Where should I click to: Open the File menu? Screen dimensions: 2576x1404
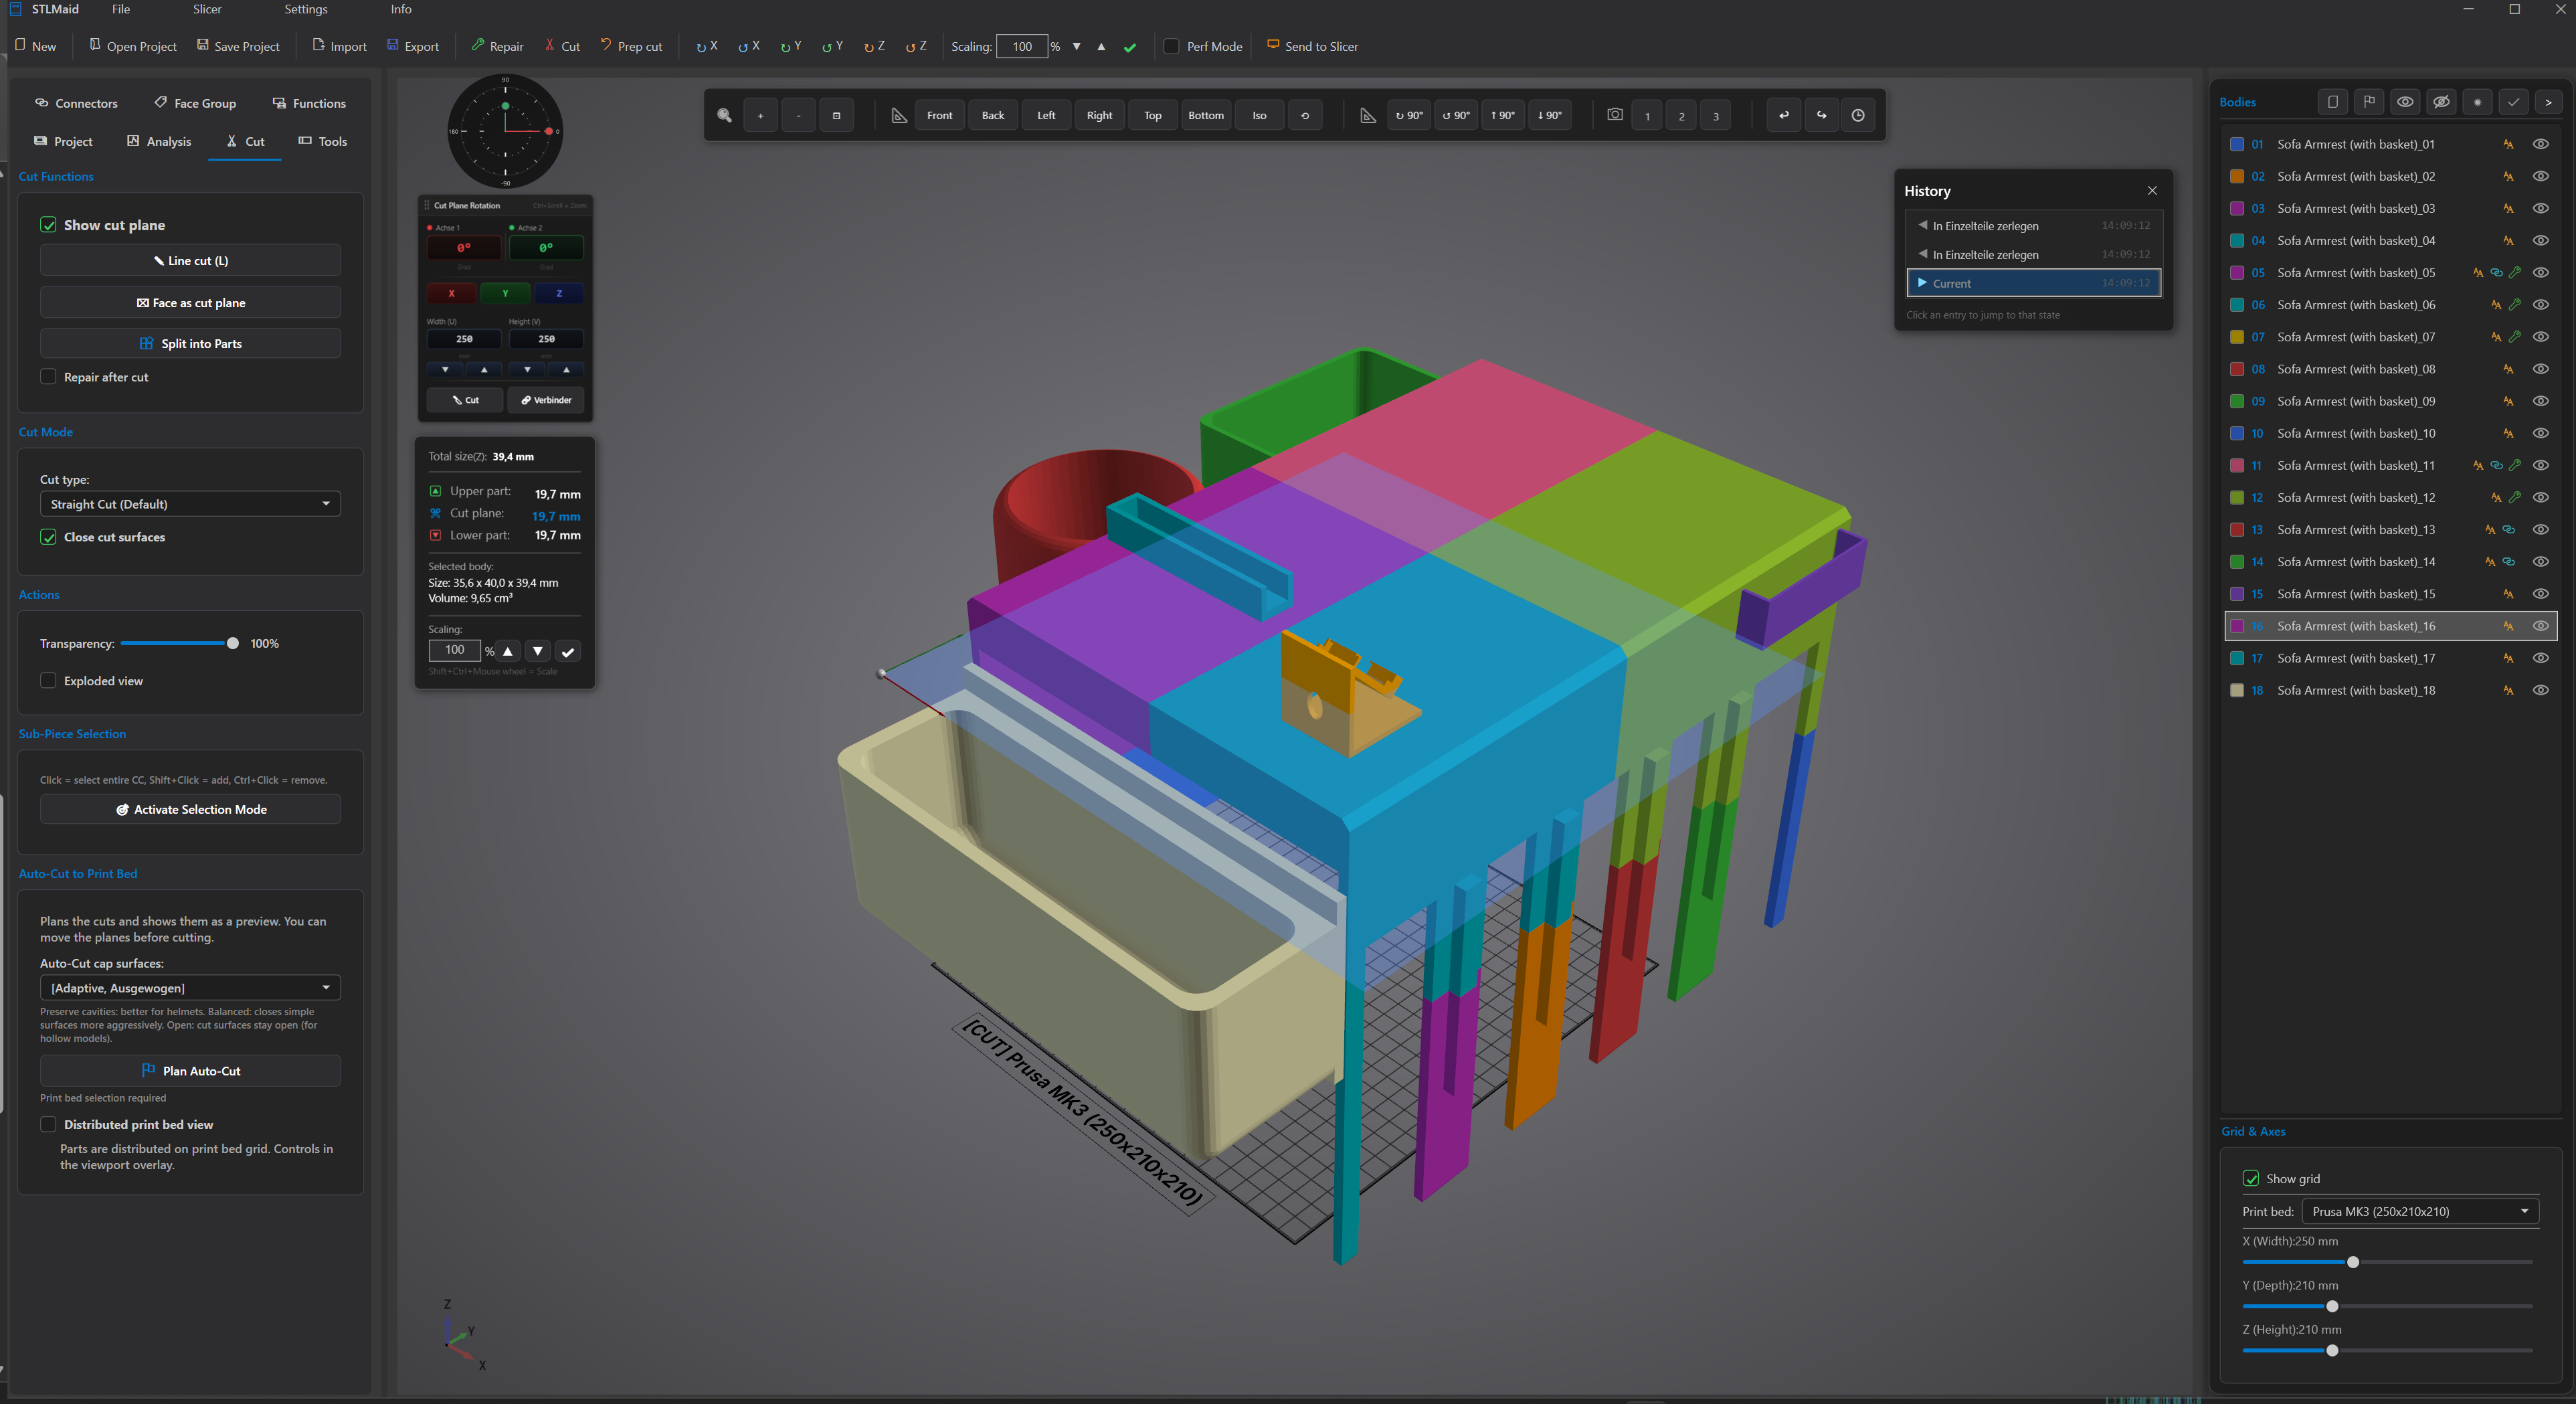[121, 9]
